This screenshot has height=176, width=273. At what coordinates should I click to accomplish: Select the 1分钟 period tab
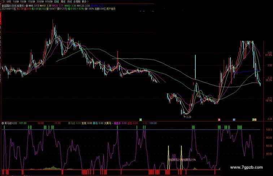click(x=16, y=1)
